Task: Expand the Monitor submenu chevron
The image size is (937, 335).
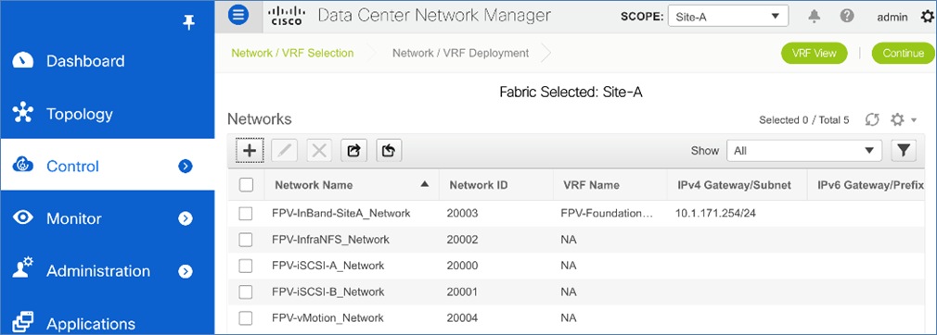Action: point(186,218)
